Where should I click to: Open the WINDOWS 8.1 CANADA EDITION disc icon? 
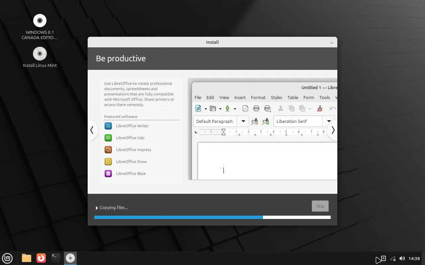pyautogui.click(x=40, y=21)
